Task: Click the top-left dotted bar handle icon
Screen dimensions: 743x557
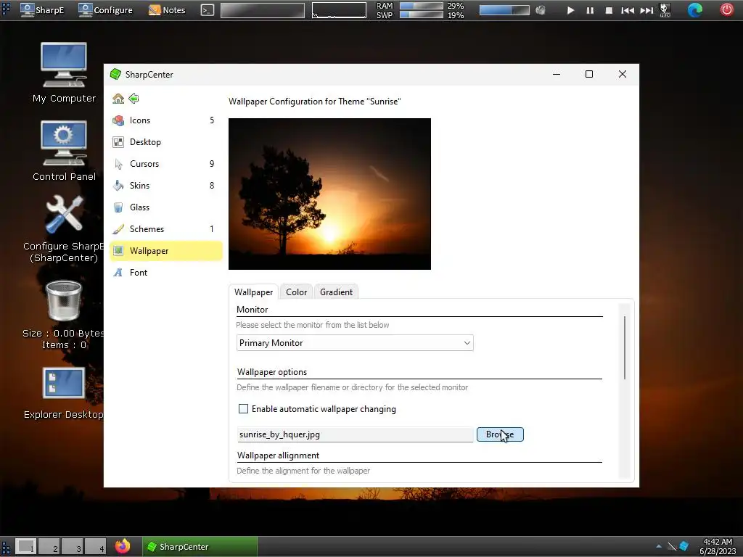Action: pyautogui.click(x=6, y=9)
